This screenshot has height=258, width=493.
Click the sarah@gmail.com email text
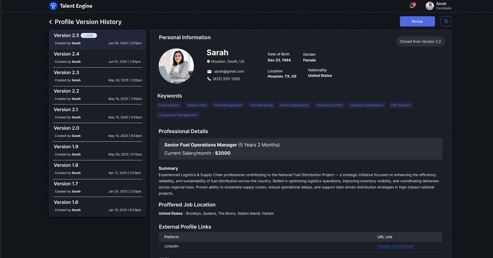[x=229, y=71]
